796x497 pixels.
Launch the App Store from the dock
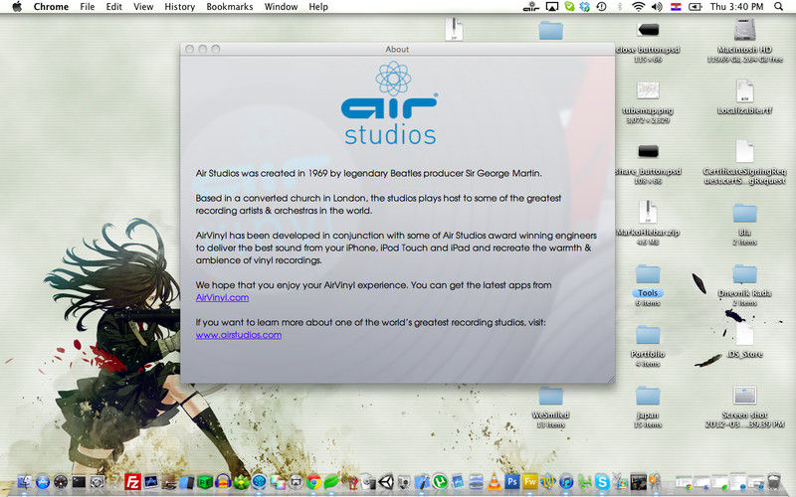pos(43,482)
